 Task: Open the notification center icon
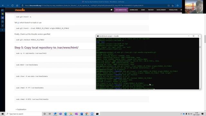(x=202, y=114)
